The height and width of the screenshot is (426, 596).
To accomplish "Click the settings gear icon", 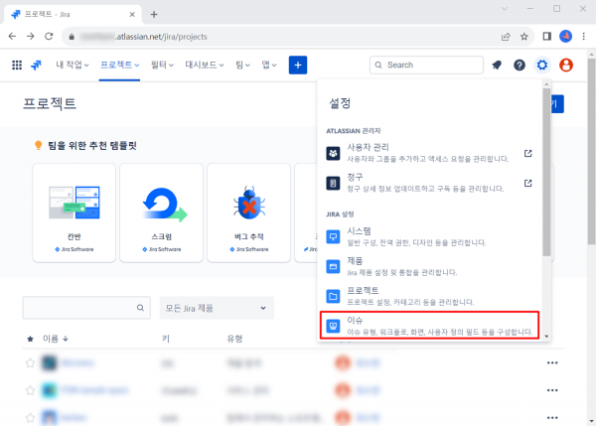I will click(x=542, y=65).
